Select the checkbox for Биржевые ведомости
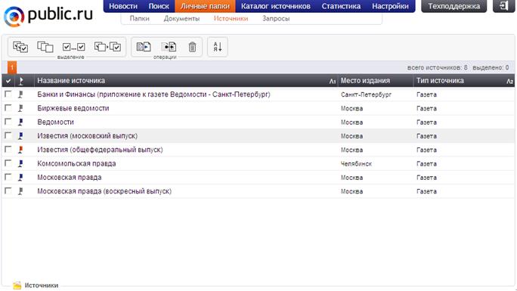The width and height of the screenshot is (517, 291). 8,108
